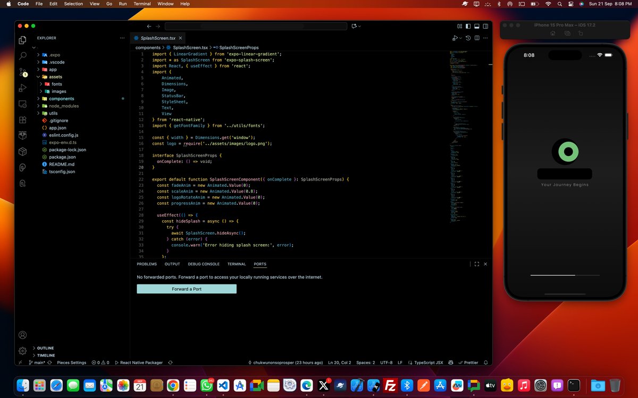The image size is (638, 398).
Task: Select the PORTS panel tab
Action: tap(260, 264)
